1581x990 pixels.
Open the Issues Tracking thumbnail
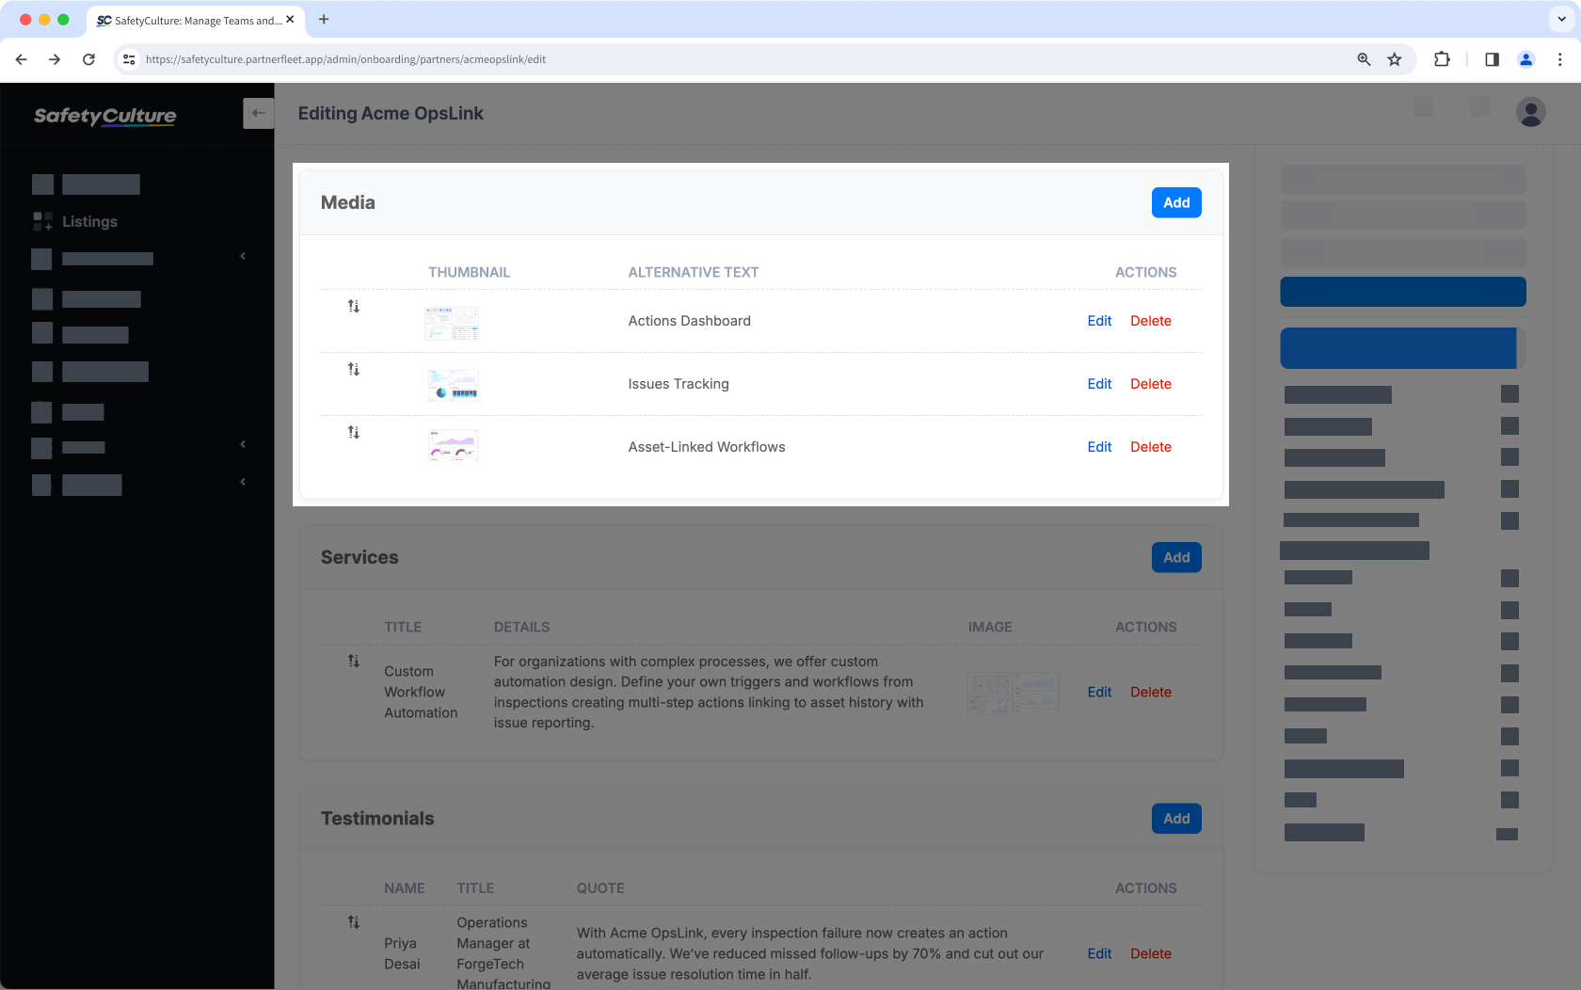point(453,385)
